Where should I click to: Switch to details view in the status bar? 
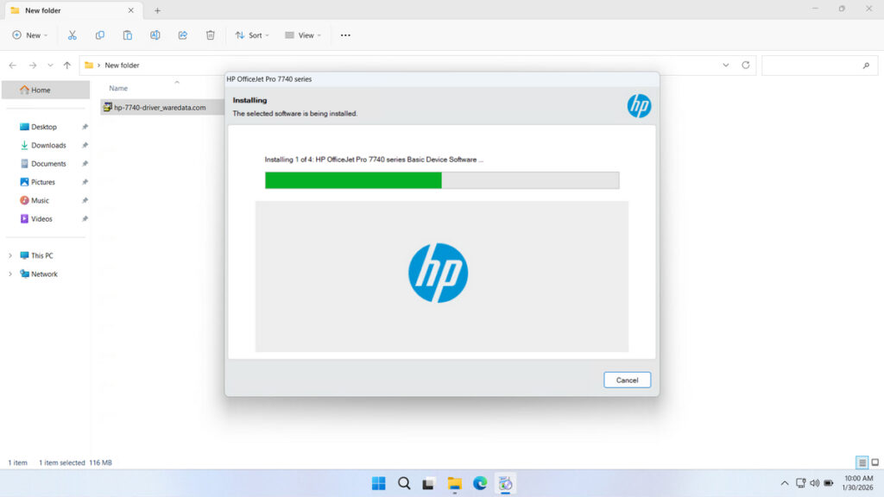pyautogui.click(x=860, y=462)
